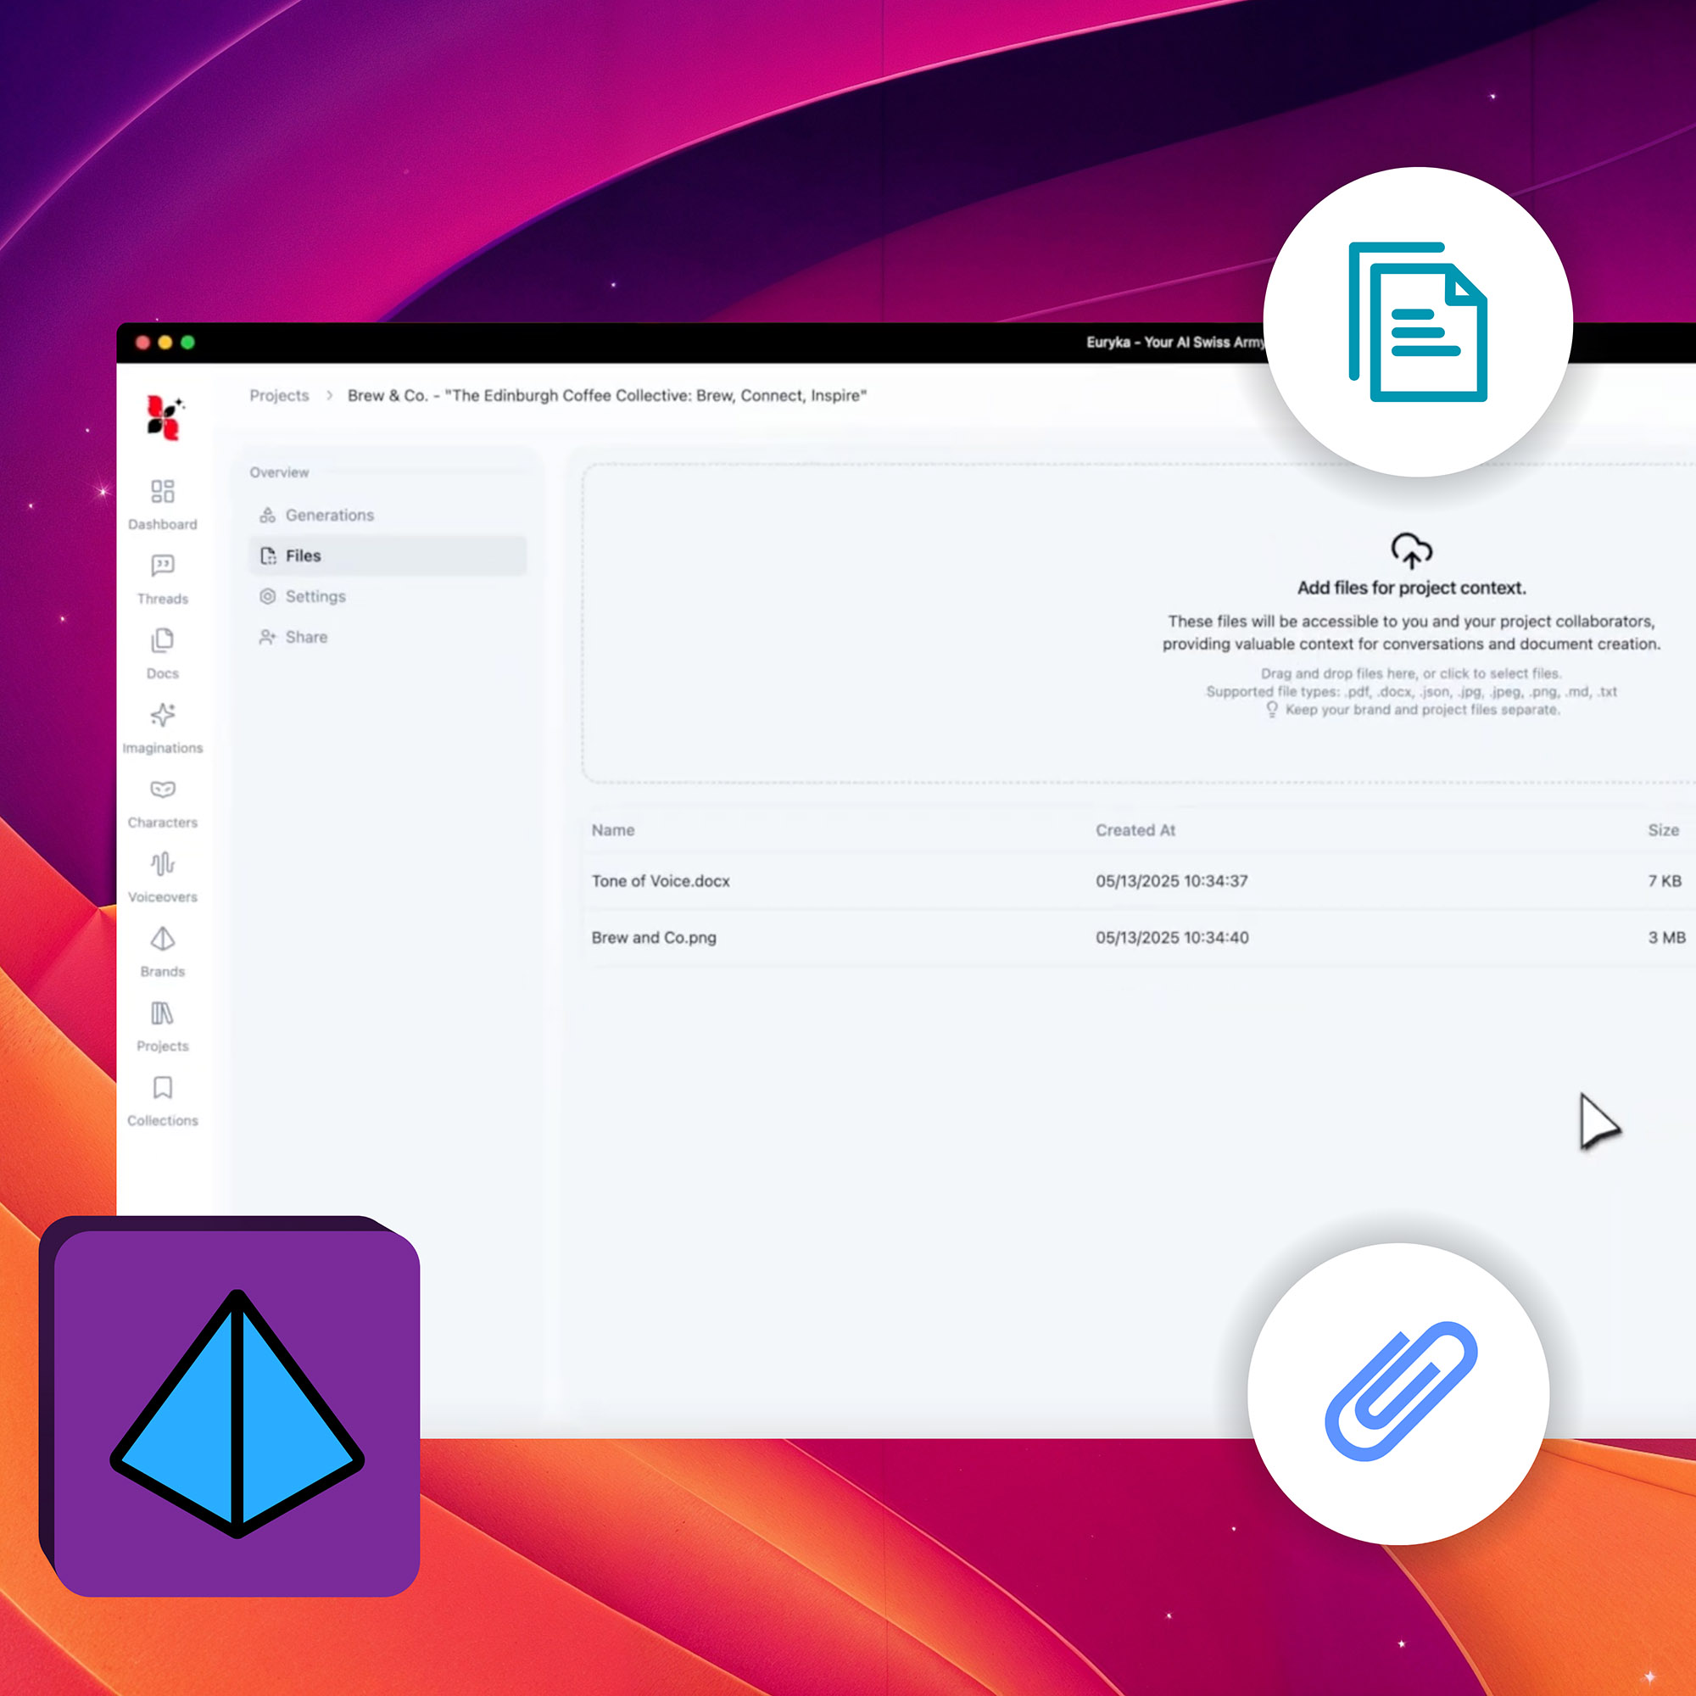Open the Projects books icon
1696x1696 pixels.
tap(163, 1014)
